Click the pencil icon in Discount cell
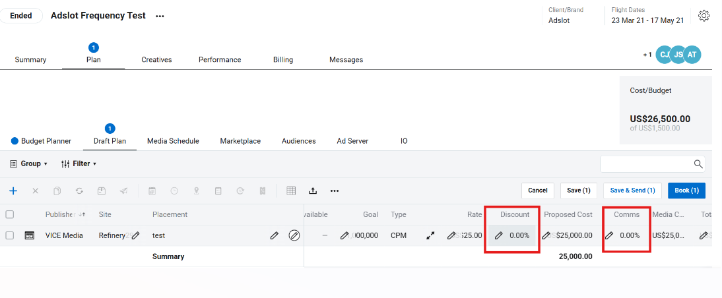This screenshot has height=298, width=722. 499,235
